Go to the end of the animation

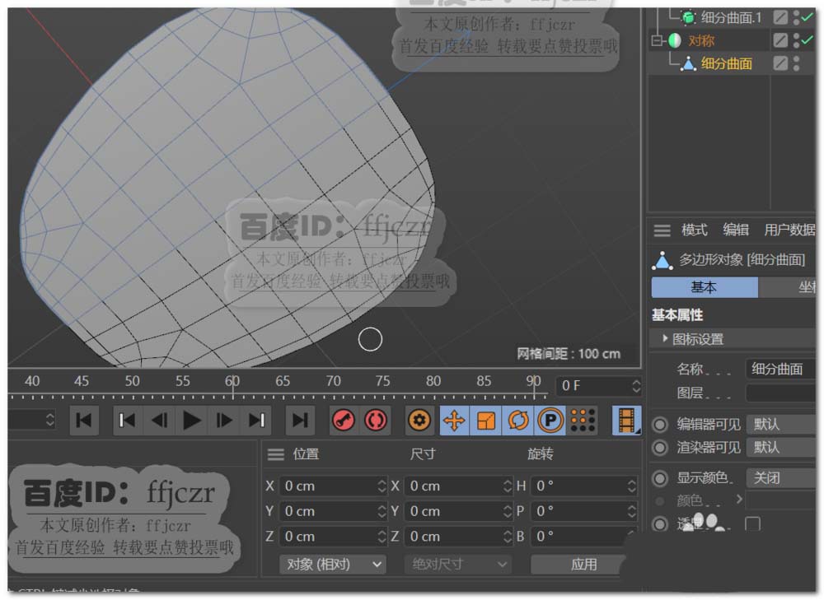click(x=300, y=421)
